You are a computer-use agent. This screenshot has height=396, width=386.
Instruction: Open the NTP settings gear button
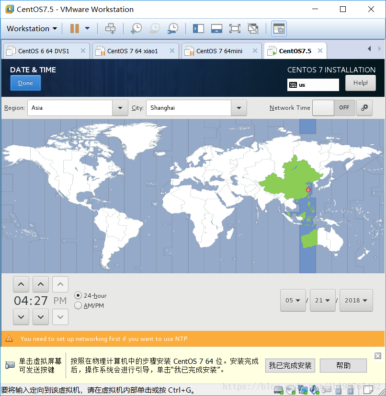pos(364,108)
